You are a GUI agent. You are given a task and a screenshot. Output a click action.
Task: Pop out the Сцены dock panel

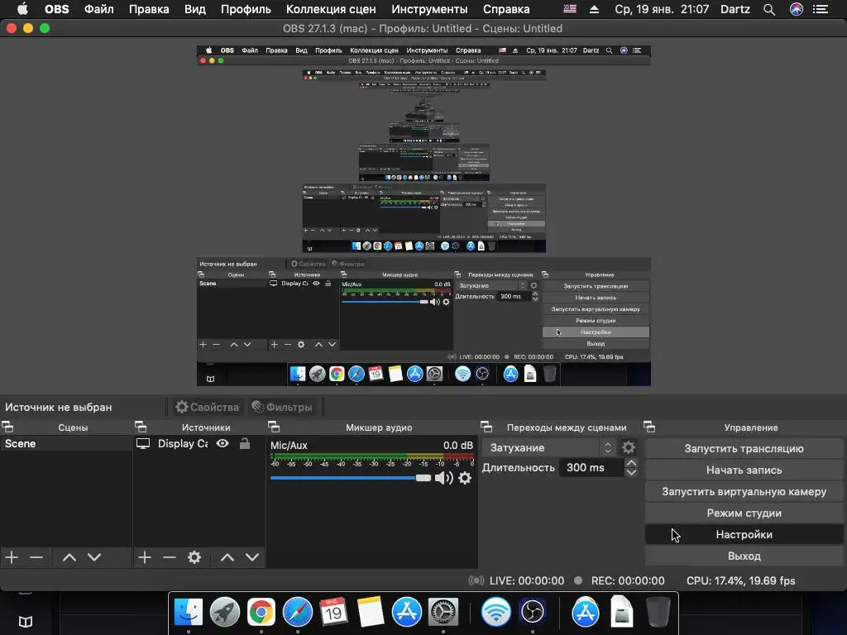click(7, 427)
